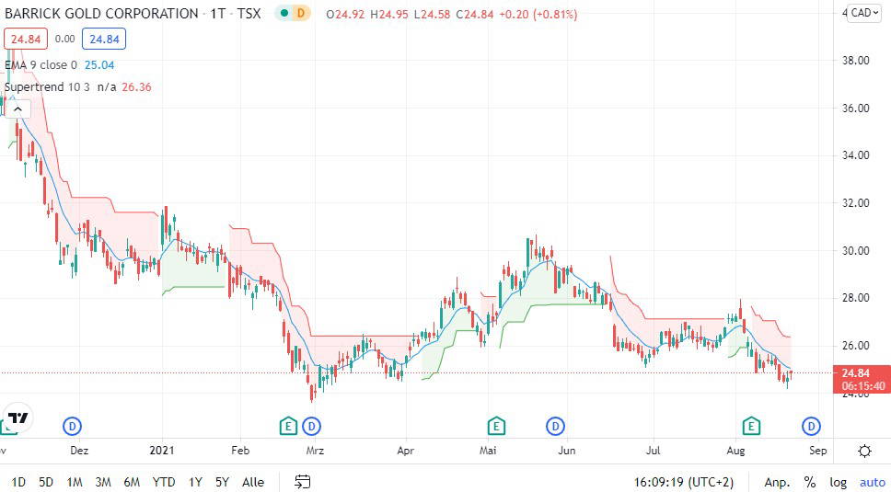Select the 1M time range
The image size is (891, 492).
[75, 482]
